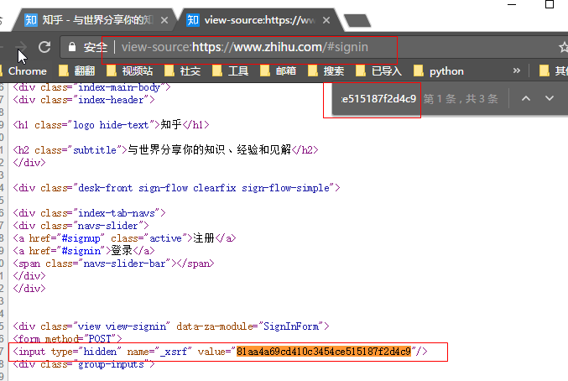Close the view-source tab
Screen dimensions: 568x381
tap(326, 20)
